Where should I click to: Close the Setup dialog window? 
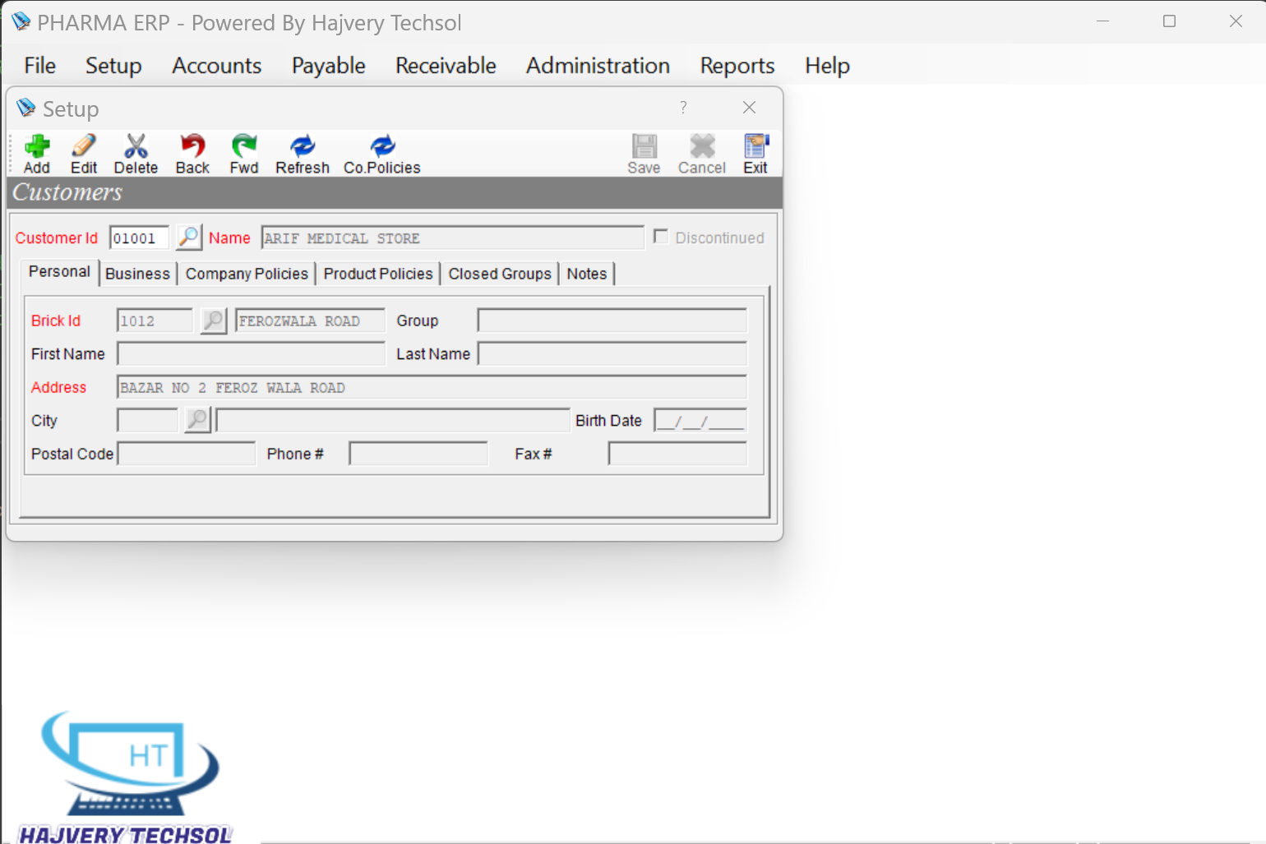pos(749,108)
